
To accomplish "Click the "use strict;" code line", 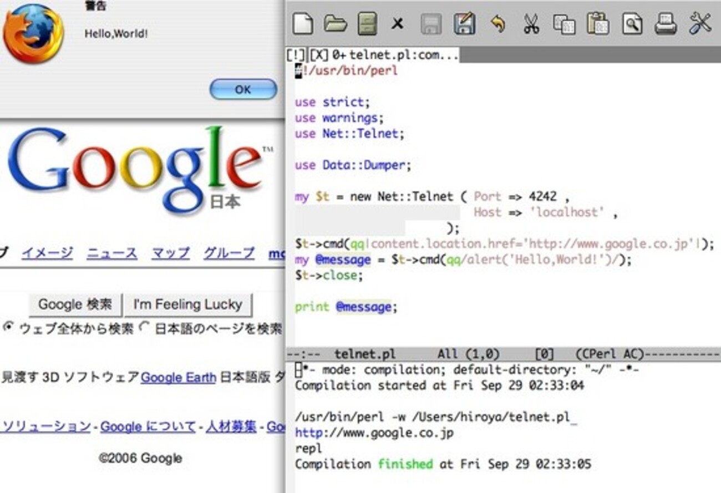I will point(332,102).
